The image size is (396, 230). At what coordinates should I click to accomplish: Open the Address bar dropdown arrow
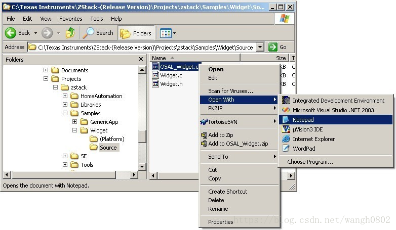[260, 47]
